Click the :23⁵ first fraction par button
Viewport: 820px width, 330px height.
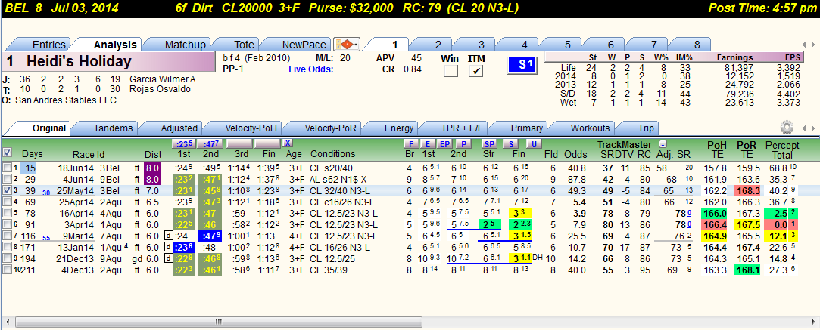182,143
